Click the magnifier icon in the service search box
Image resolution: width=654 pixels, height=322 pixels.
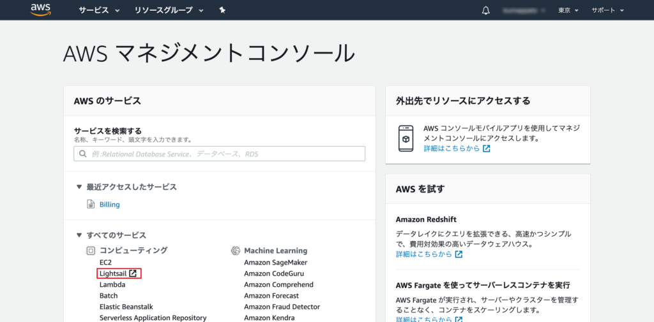pos(82,154)
